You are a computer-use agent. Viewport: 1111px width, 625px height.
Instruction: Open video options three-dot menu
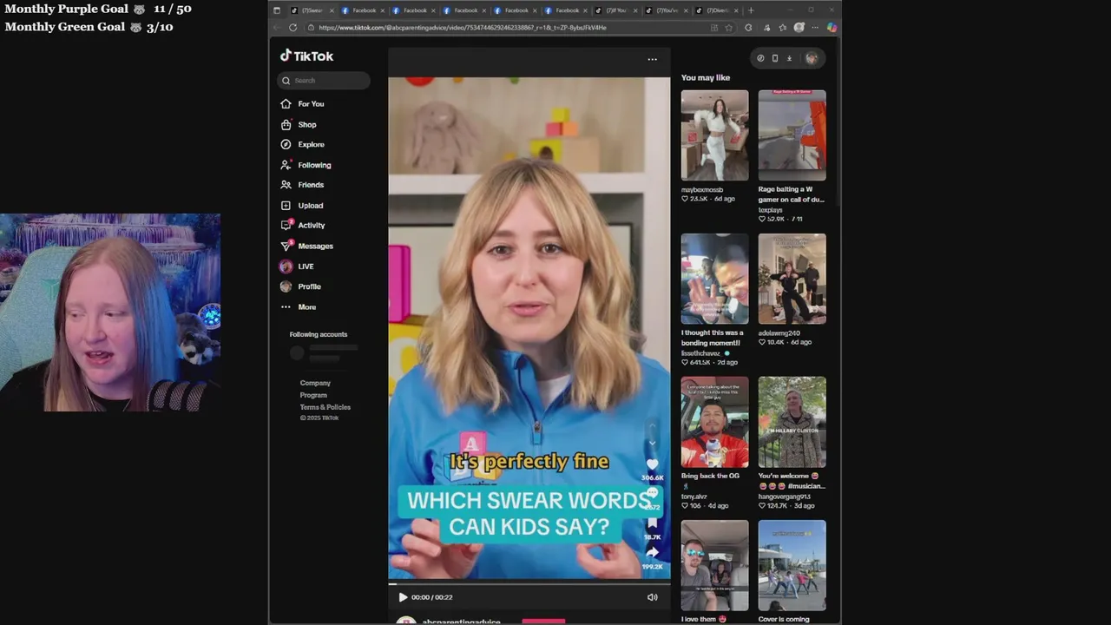(652, 60)
